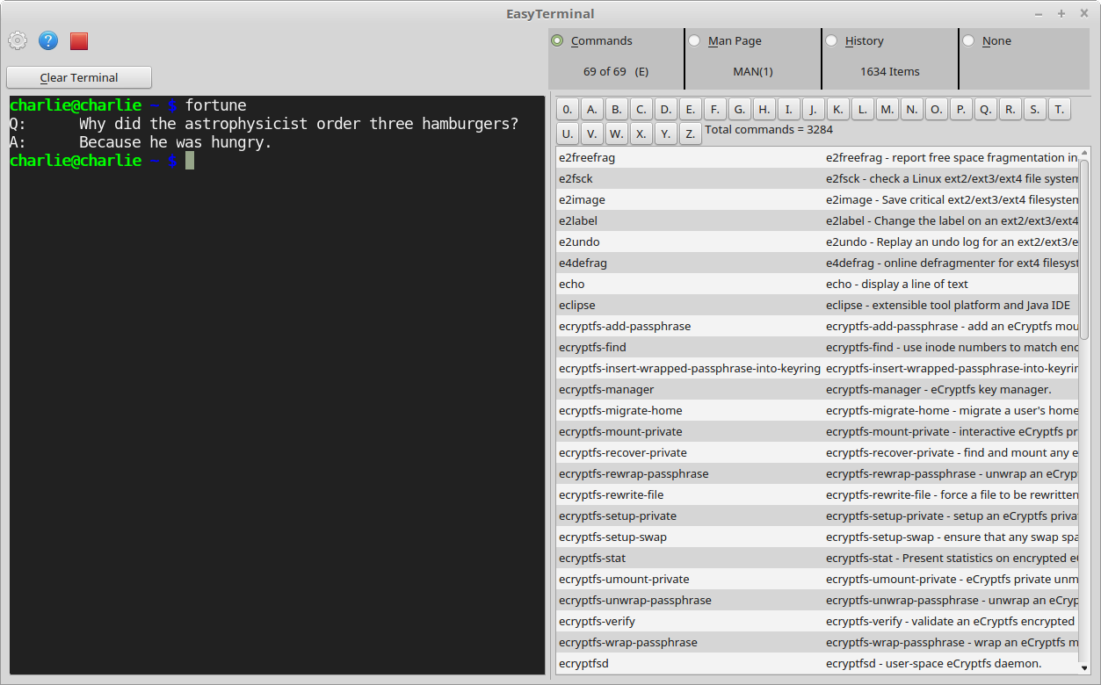The image size is (1101, 685).
Task: Choose the History radio button
Action: [831, 40]
